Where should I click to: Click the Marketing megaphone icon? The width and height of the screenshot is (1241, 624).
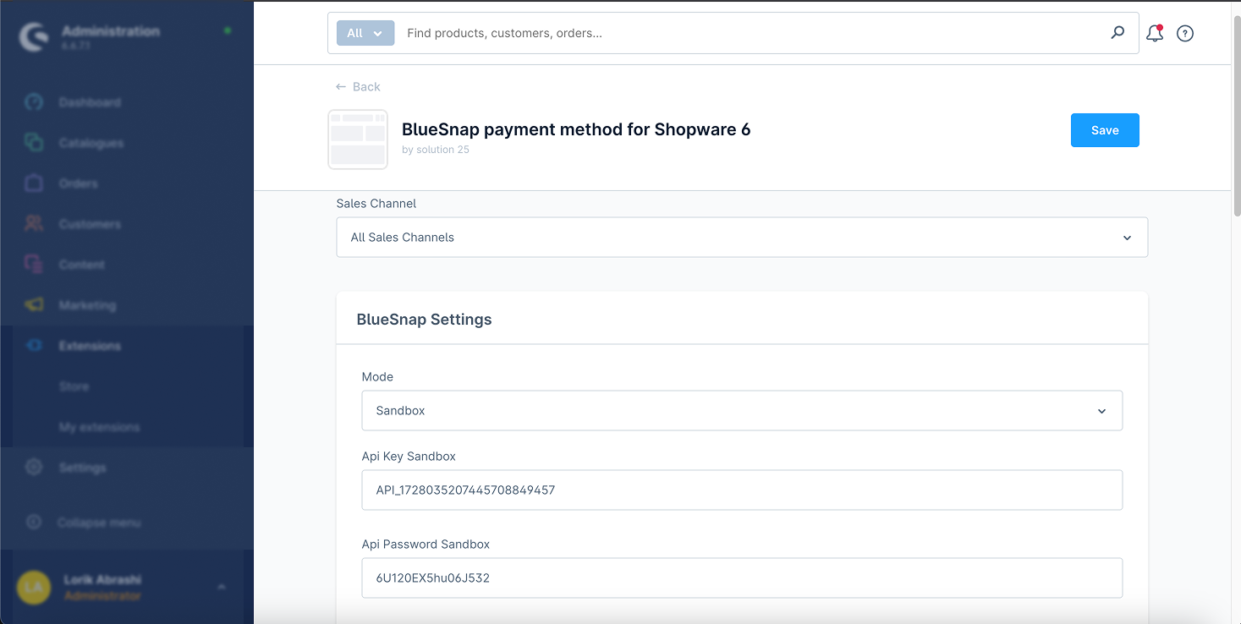[34, 305]
